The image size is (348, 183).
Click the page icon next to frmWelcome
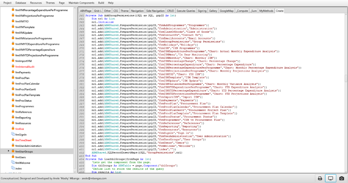click(13, 162)
